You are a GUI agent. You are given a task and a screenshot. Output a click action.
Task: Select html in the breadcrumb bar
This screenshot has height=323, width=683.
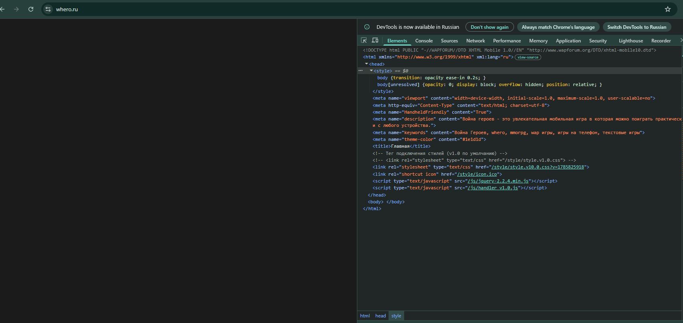coord(365,316)
